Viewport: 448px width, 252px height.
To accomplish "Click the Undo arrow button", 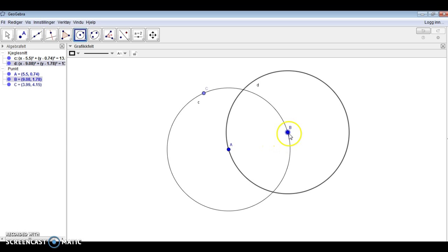I will pos(423,31).
